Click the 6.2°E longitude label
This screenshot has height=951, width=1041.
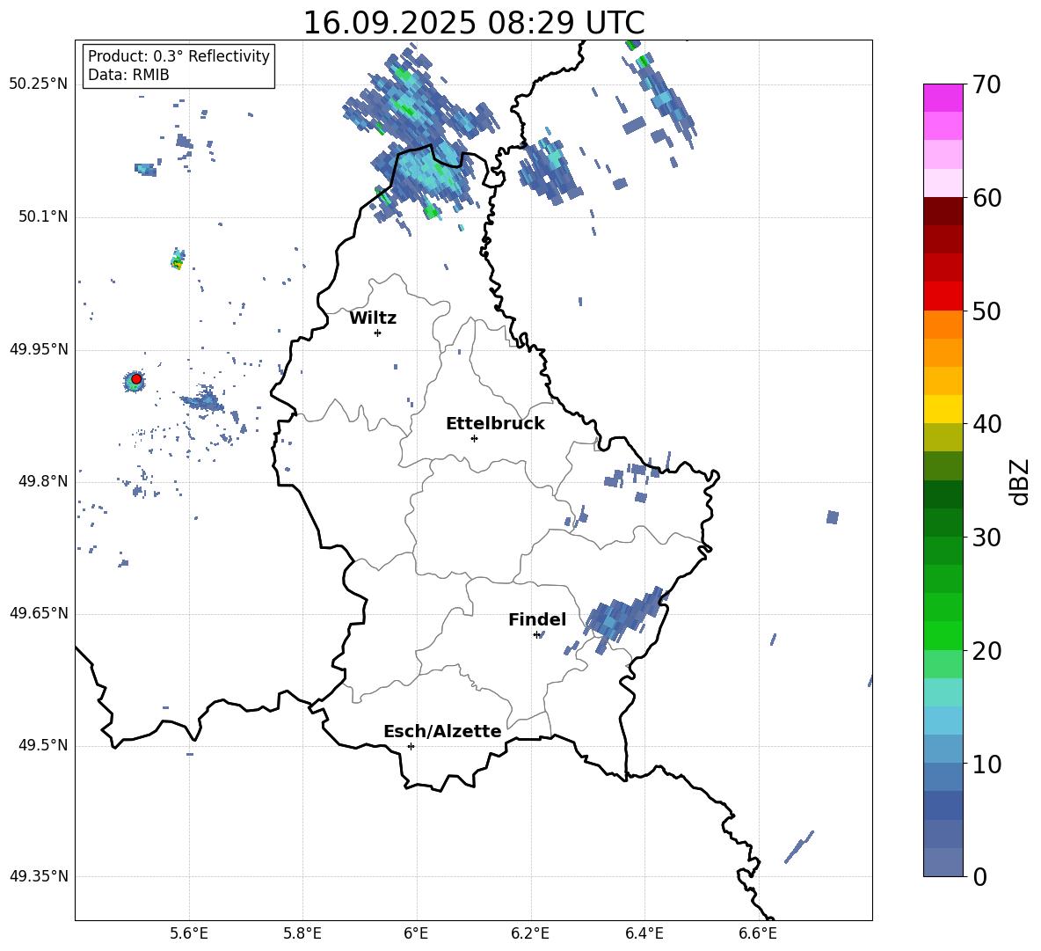530,933
